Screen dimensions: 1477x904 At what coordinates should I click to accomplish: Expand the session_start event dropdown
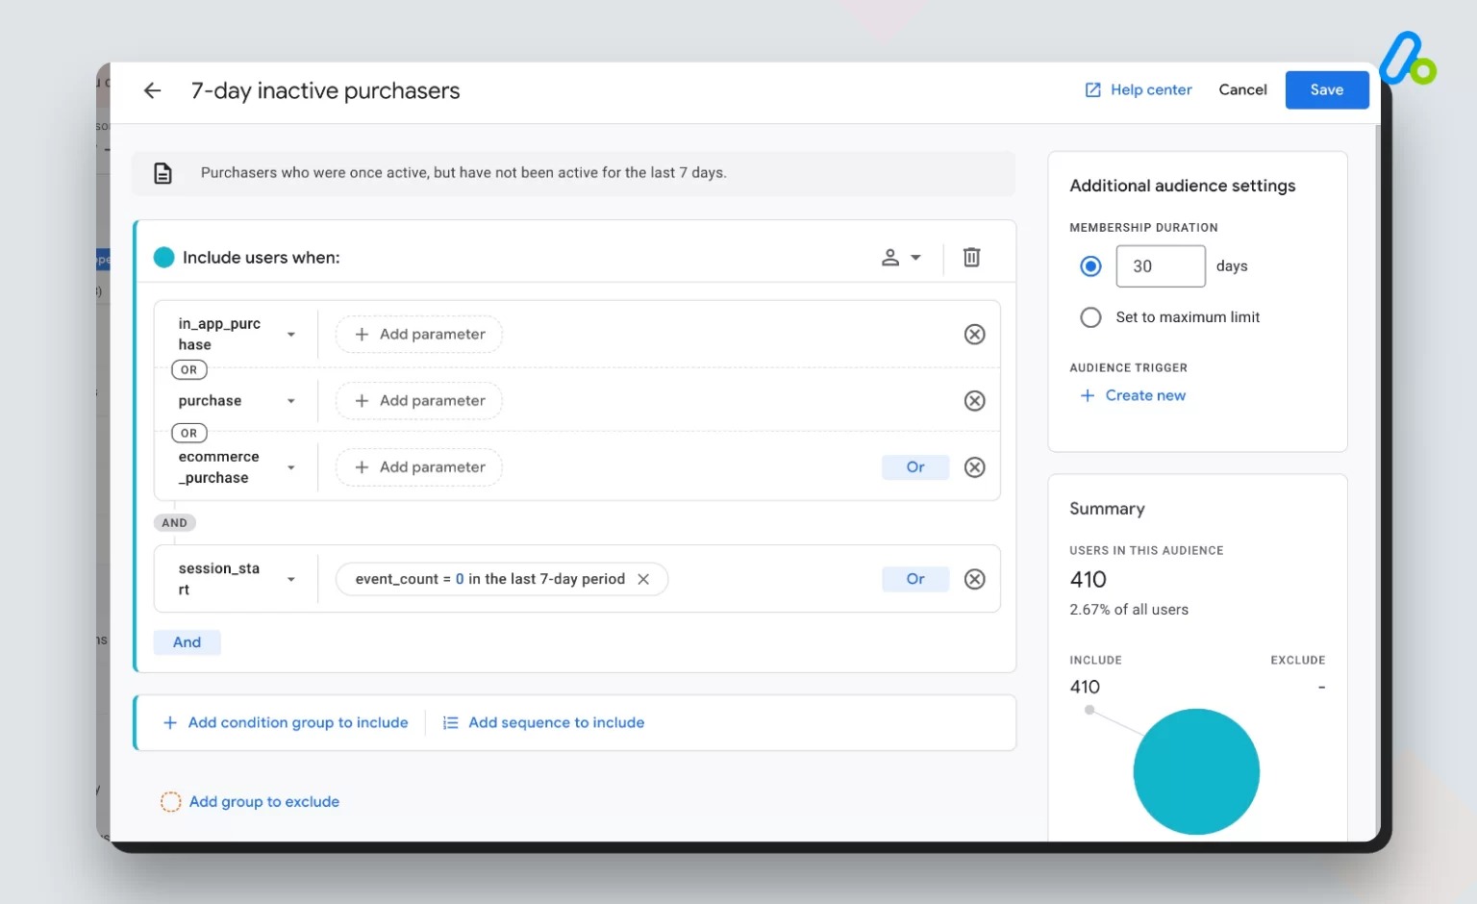pyautogui.click(x=291, y=579)
